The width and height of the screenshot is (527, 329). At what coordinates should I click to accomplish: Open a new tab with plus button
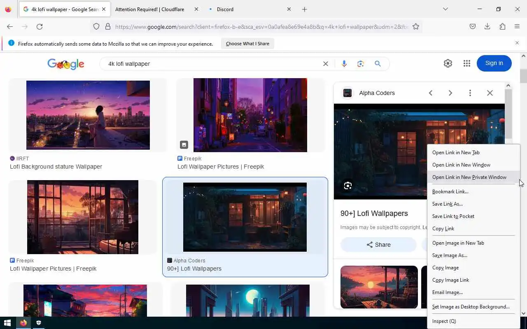(x=305, y=9)
